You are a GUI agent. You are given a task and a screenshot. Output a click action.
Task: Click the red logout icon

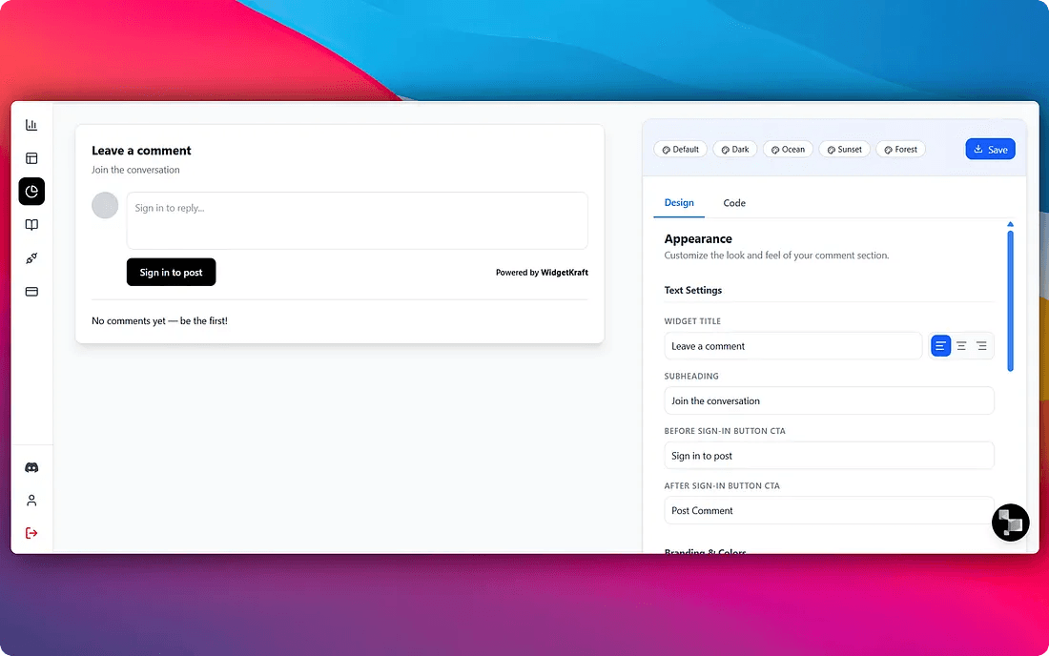(x=31, y=533)
